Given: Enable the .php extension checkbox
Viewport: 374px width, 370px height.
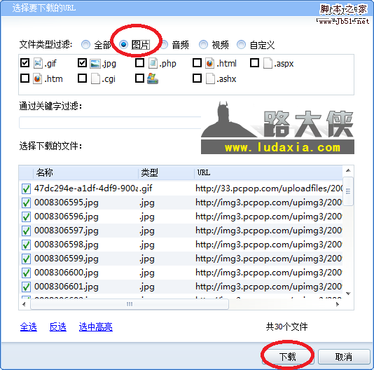Looking at the screenshot, I should click(x=139, y=63).
